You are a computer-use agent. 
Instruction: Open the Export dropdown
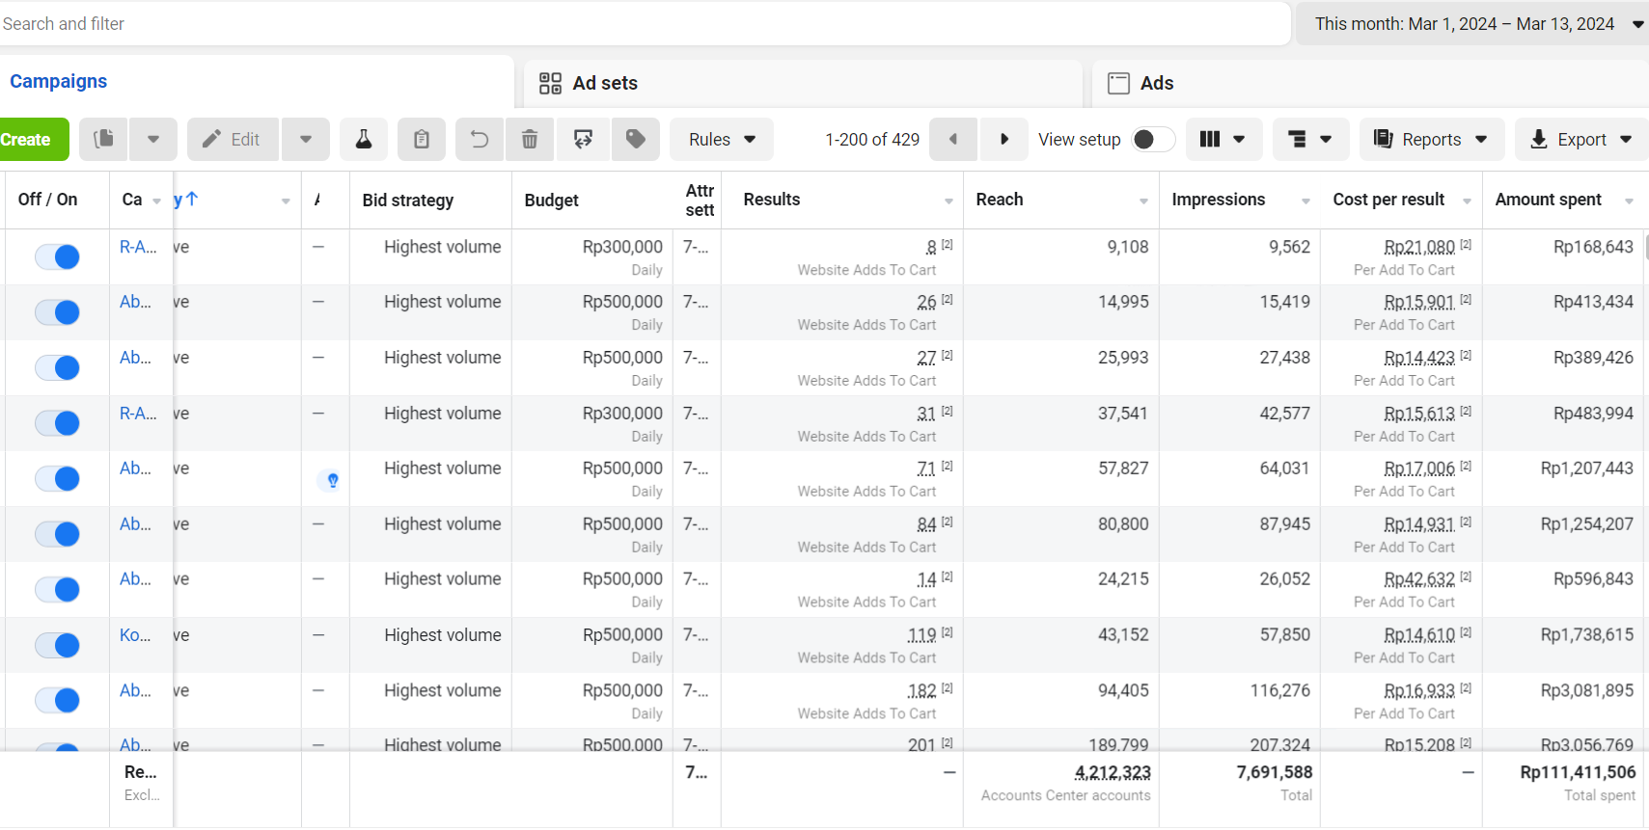(x=1581, y=140)
